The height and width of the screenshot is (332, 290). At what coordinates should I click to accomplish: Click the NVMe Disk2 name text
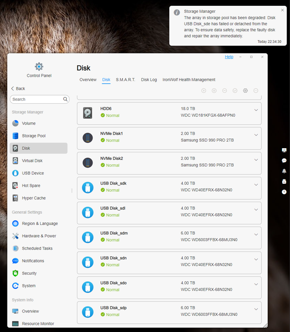[x=112, y=159]
